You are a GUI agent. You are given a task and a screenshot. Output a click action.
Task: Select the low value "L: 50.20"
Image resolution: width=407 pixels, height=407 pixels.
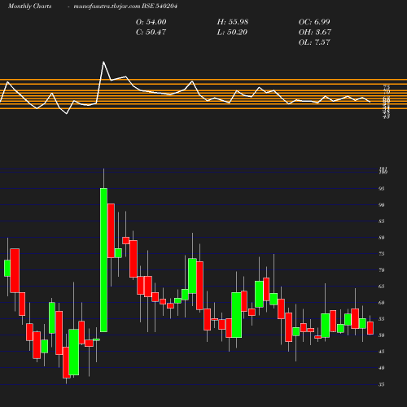tap(232, 32)
